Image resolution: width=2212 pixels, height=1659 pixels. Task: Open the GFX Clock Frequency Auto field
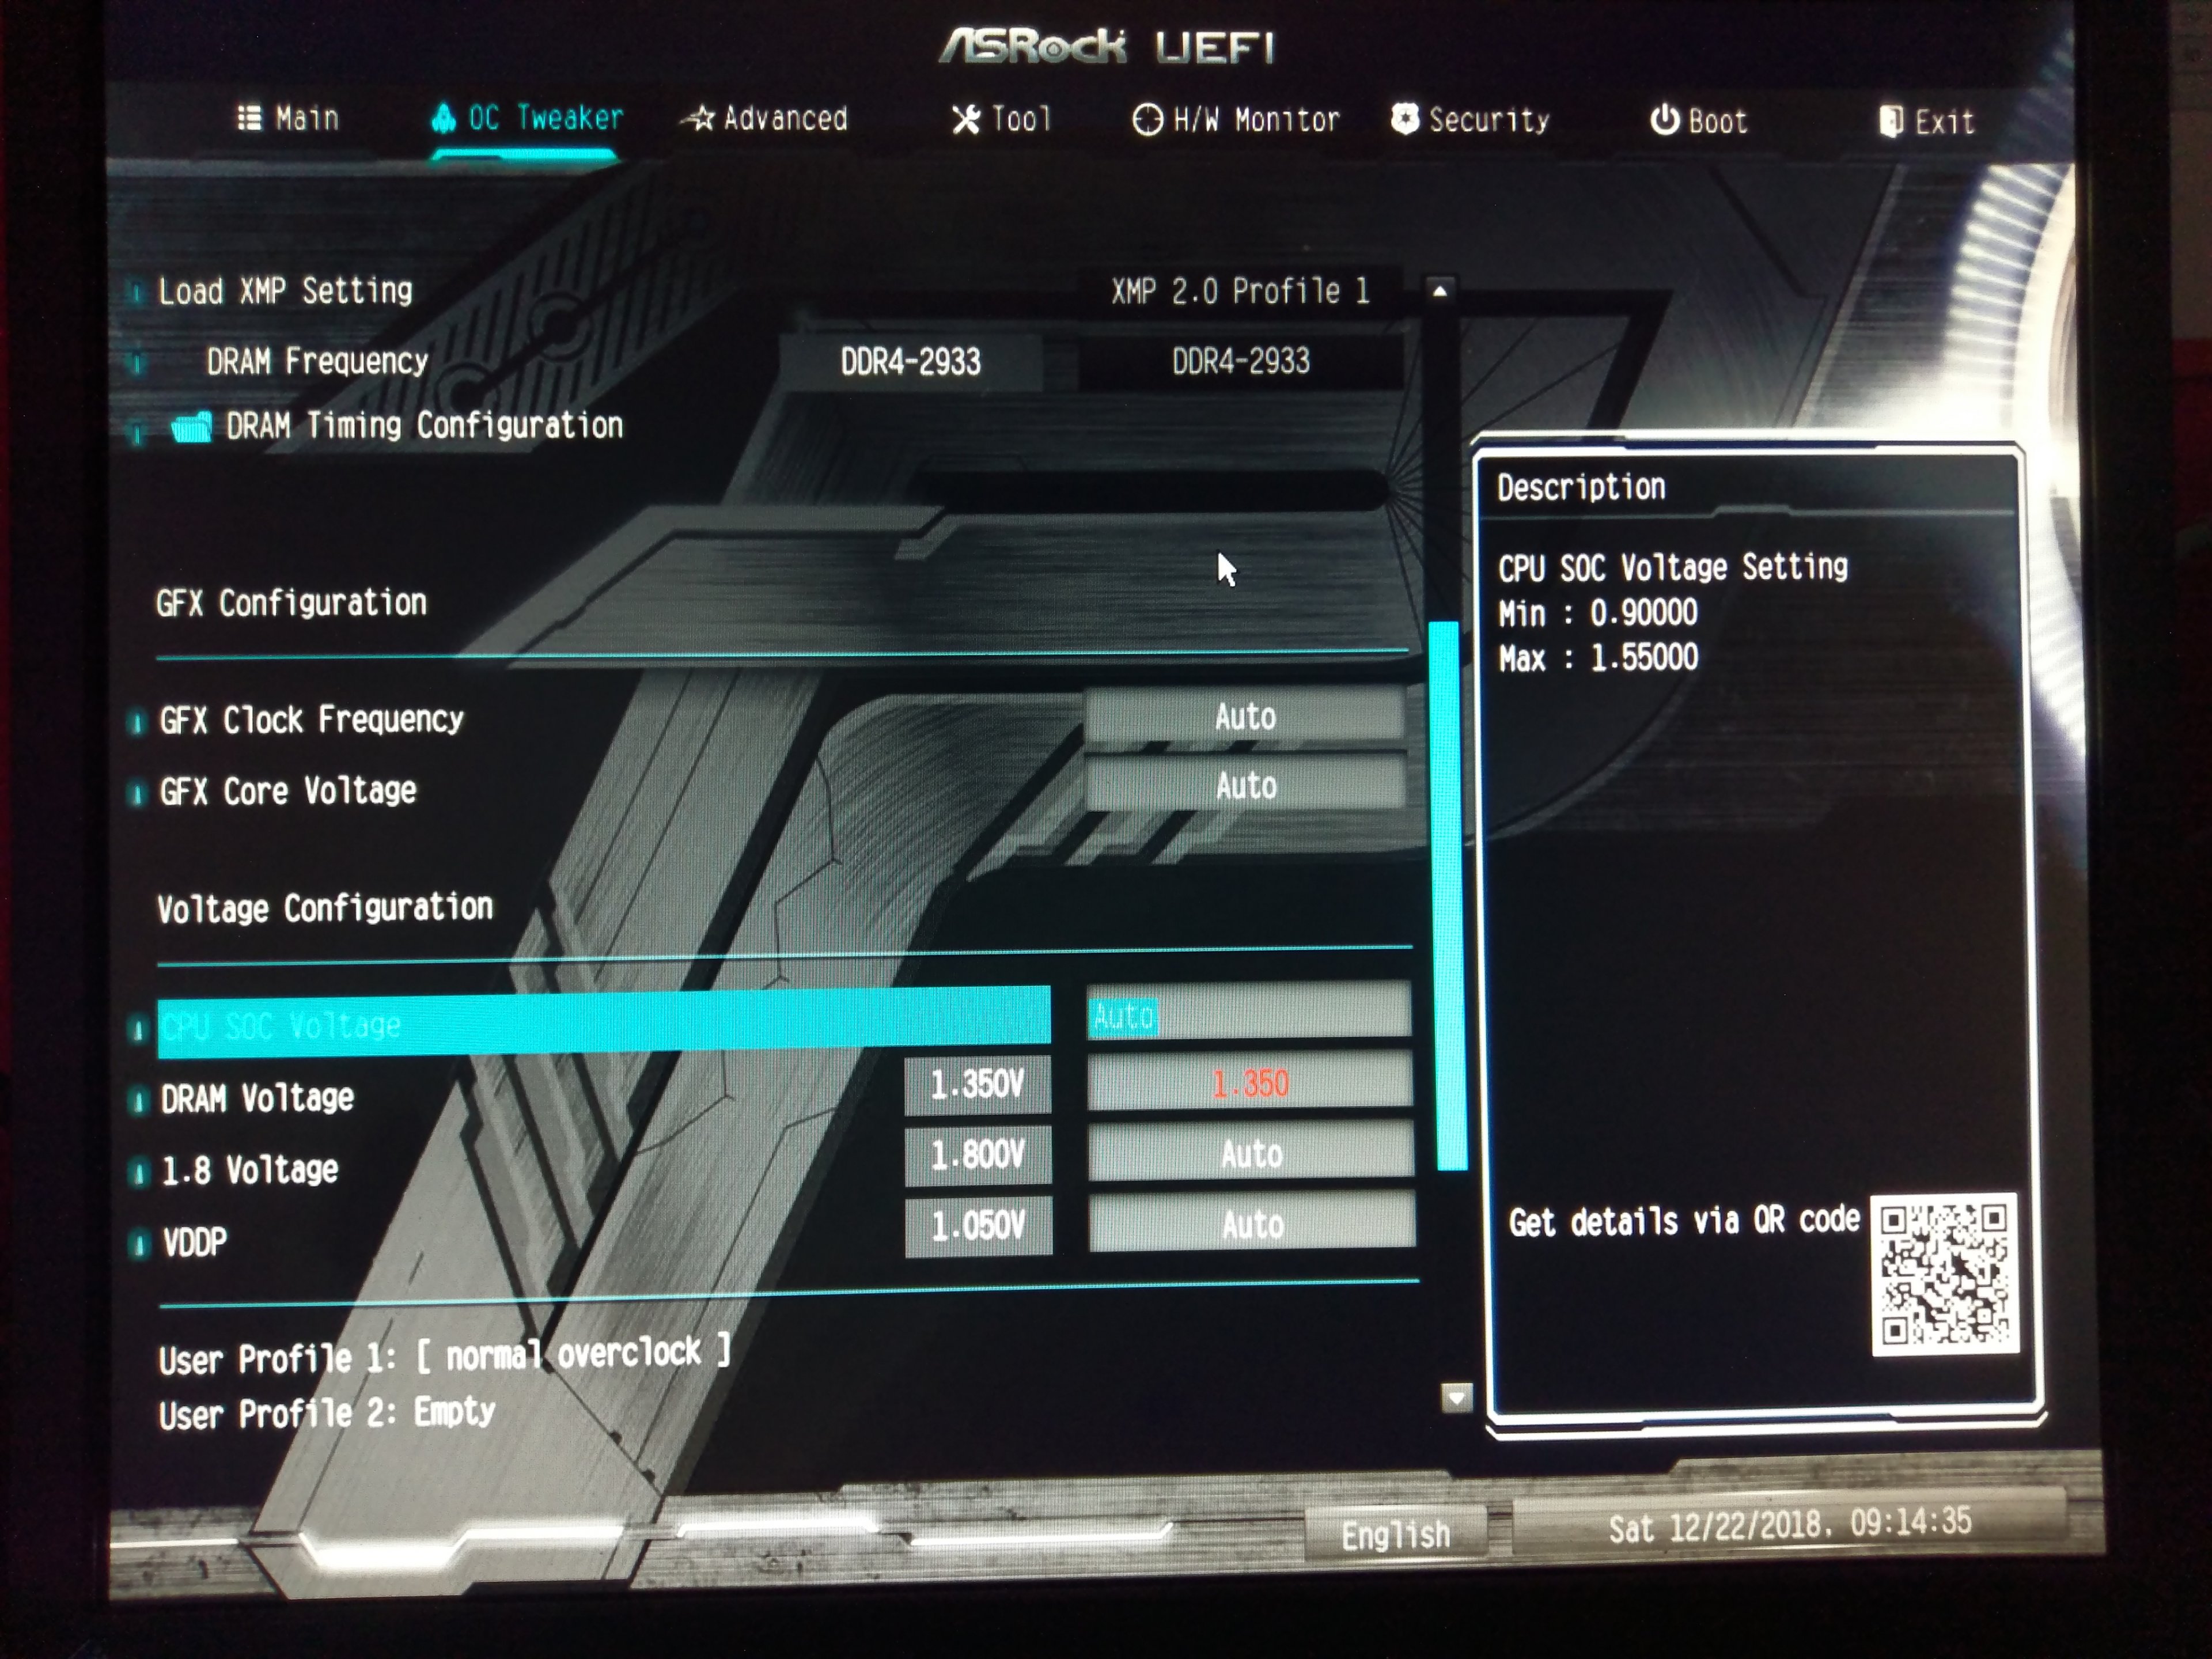coord(1245,716)
